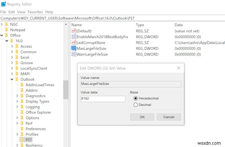Click the Notepad folder icon
This screenshot has height=147, width=225.
[7, 30]
